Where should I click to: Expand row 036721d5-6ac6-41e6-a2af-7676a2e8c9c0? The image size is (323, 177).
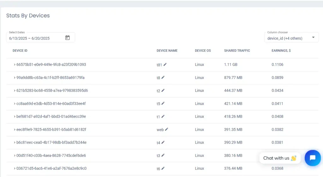[15, 168]
